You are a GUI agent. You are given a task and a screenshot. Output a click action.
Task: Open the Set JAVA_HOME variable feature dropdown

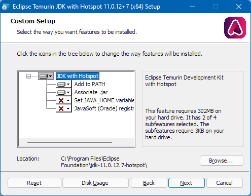pos(64,100)
